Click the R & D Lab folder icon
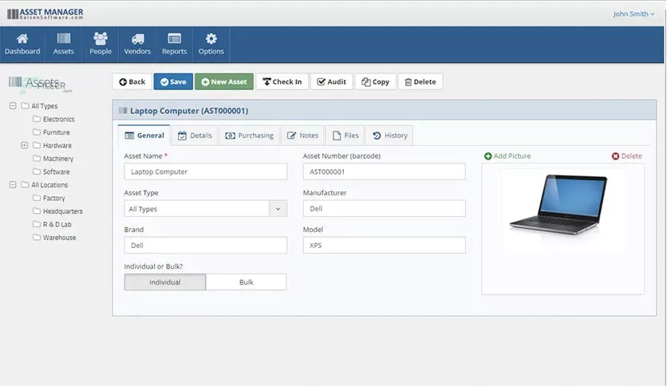Screen dimensions: 667x386 tap(37, 224)
